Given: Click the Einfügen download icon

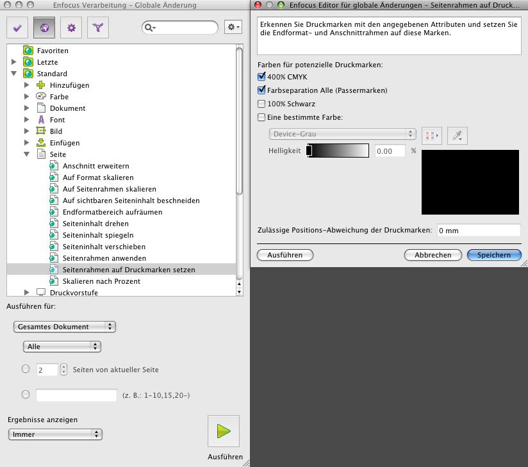Looking at the screenshot, I should tap(41, 142).
